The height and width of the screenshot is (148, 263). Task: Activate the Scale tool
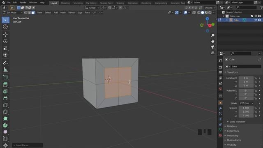point(5,48)
